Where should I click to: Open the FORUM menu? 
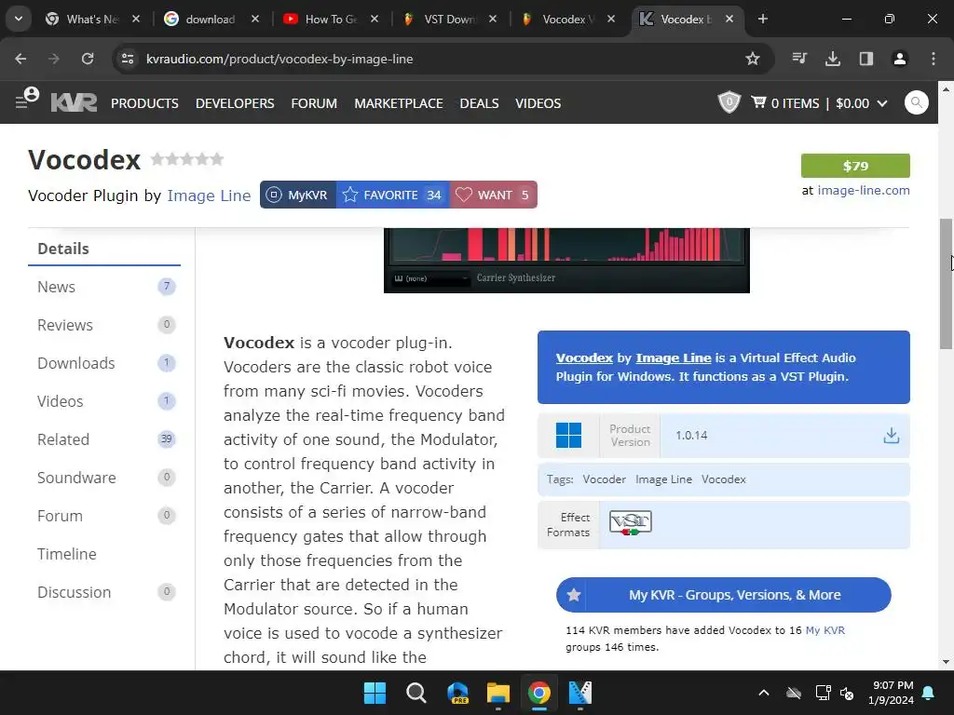(314, 103)
